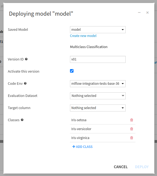
Task: Uncheck Activate this version checkbox
Action: [72, 71]
